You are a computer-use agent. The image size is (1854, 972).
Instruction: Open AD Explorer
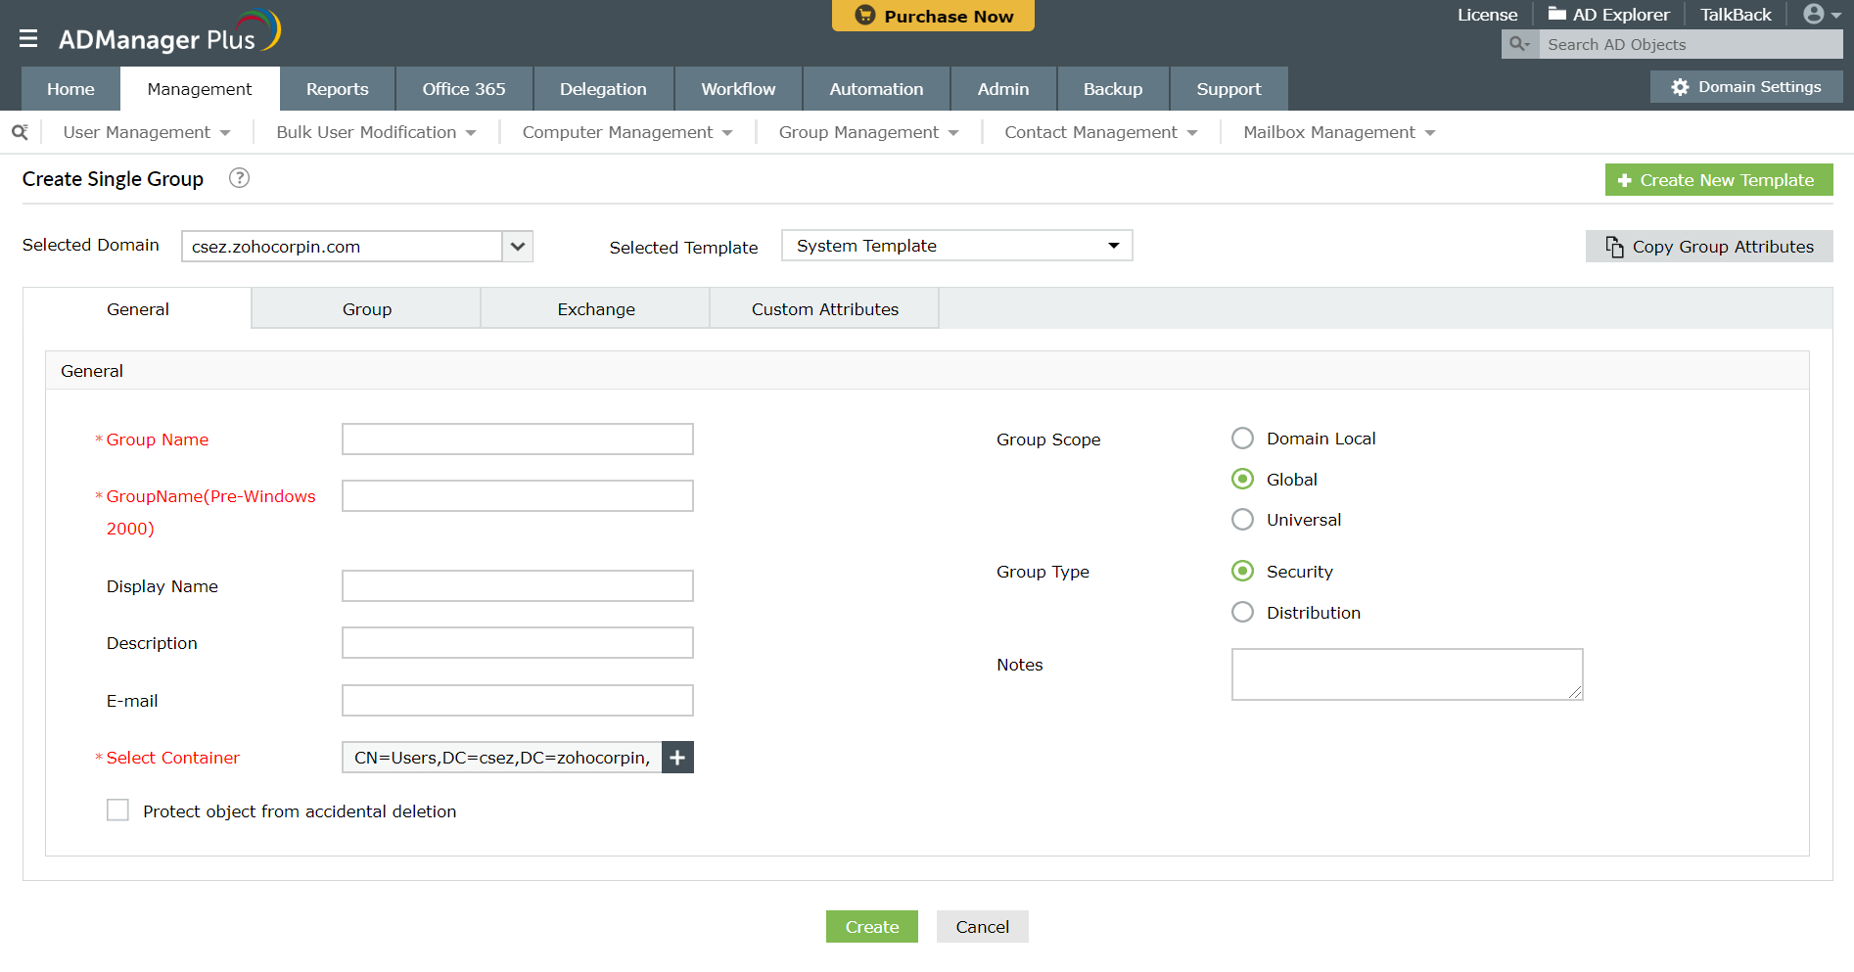coord(1608,15)
